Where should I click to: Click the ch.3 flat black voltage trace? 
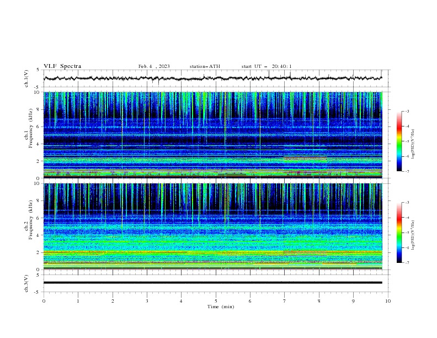212,283
